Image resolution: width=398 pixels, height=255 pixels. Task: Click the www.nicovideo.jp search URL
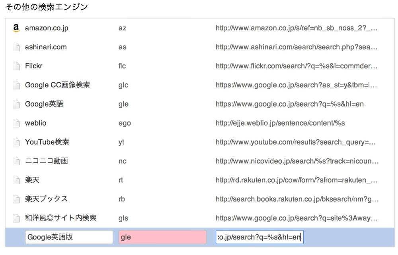pyautogui.click(x=297, y=161)
